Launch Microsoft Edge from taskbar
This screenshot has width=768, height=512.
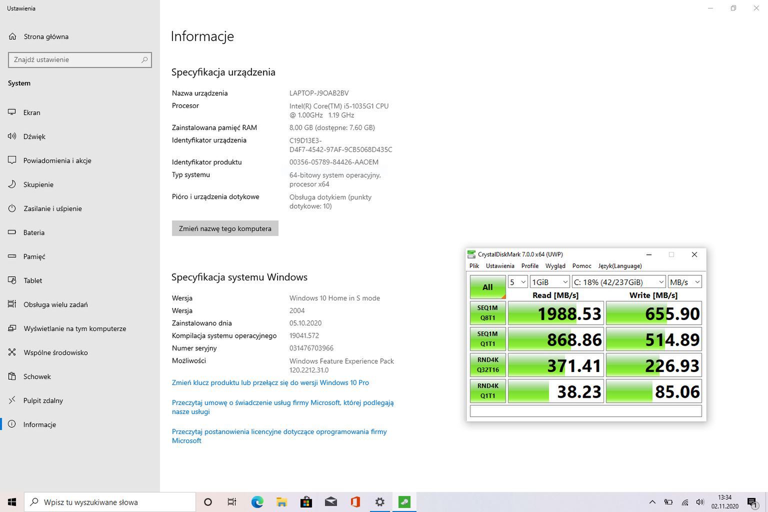click(x=257, y=502)
